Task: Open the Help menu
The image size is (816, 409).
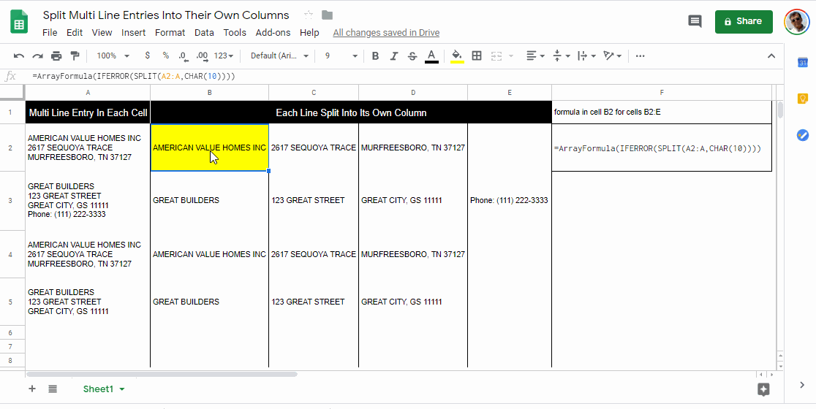Action: coord(309,32)
